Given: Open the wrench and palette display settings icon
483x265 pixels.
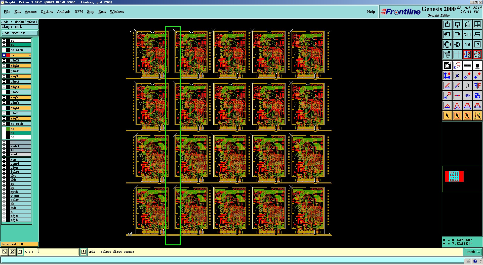Looking at the screenshot, I should tap(447, 54).
